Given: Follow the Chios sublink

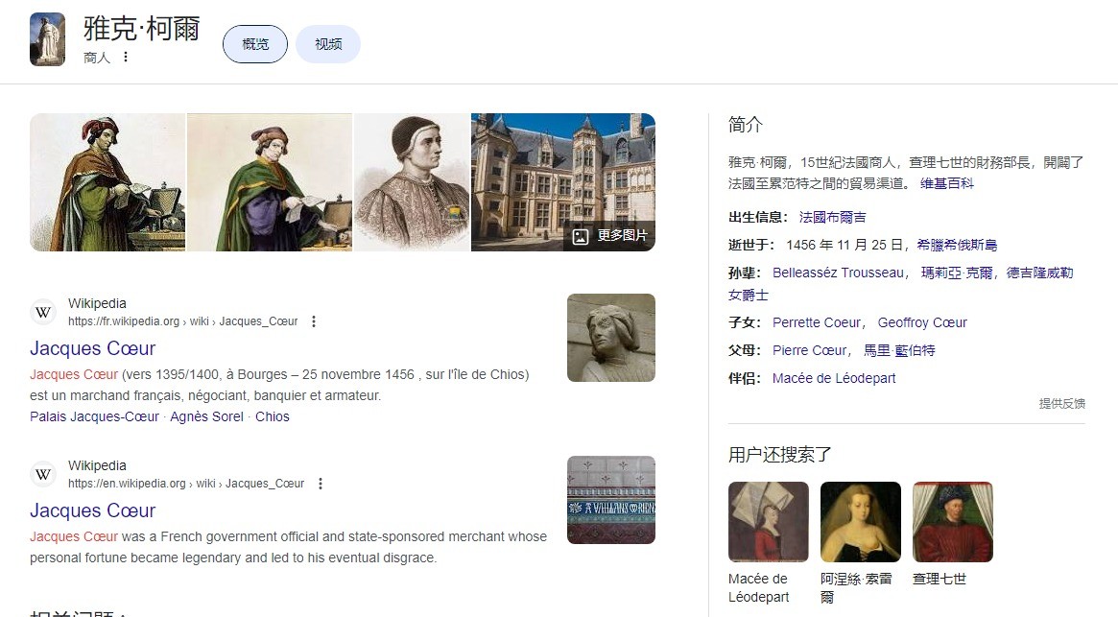Looking at the screenshot, I should point(273,416).
